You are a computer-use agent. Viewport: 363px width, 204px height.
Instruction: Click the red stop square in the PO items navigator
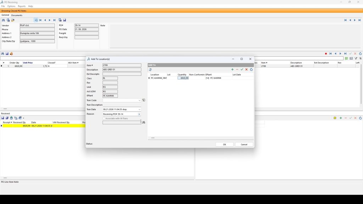[x=326, y=54]
